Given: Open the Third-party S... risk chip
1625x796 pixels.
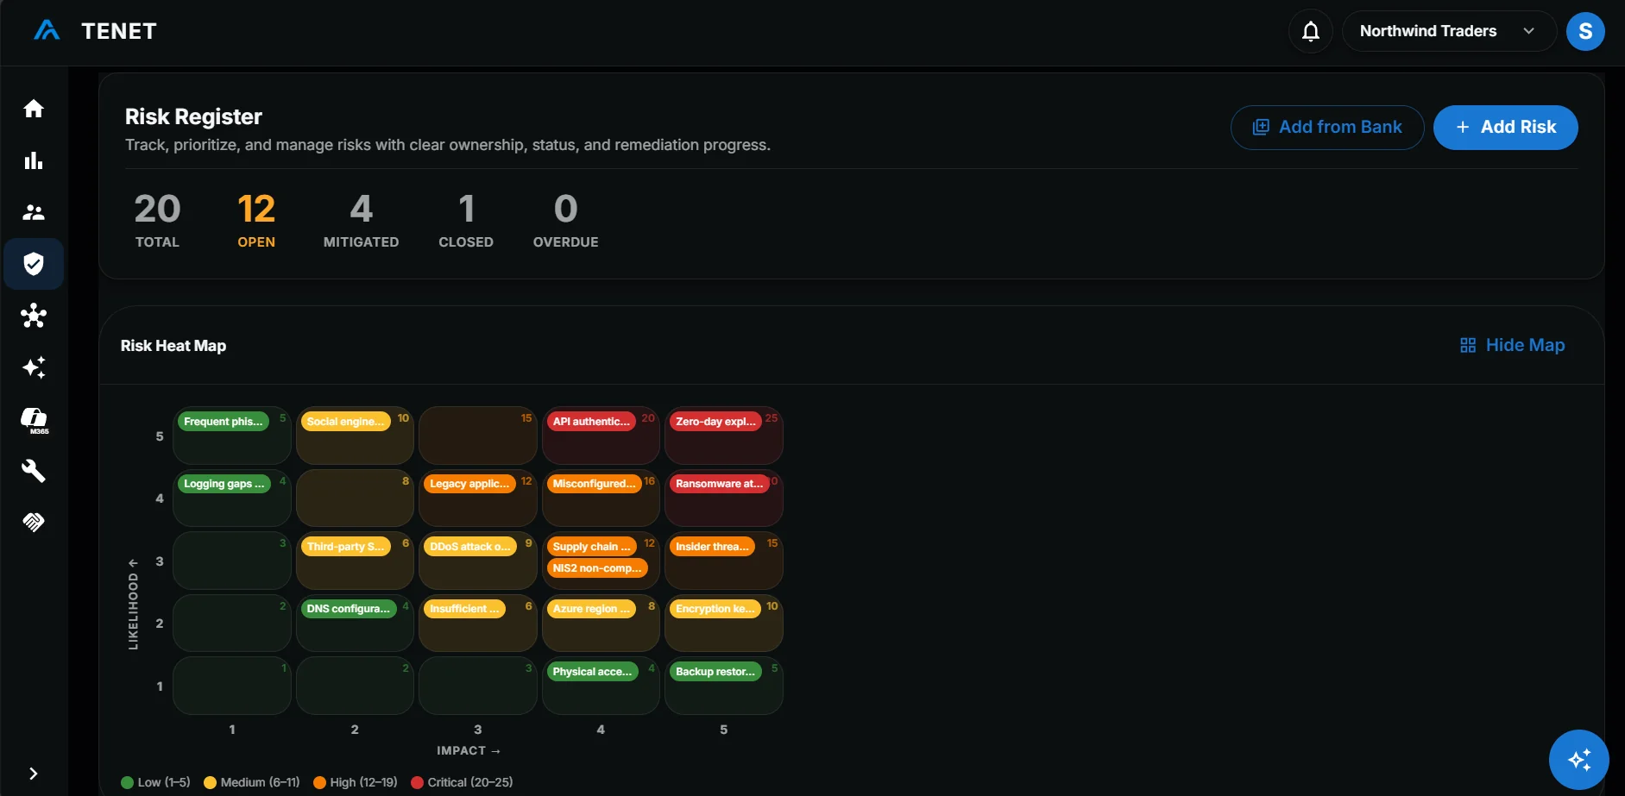Looking at the screenshot, I should pyautogui.click(x=345, y=547).
